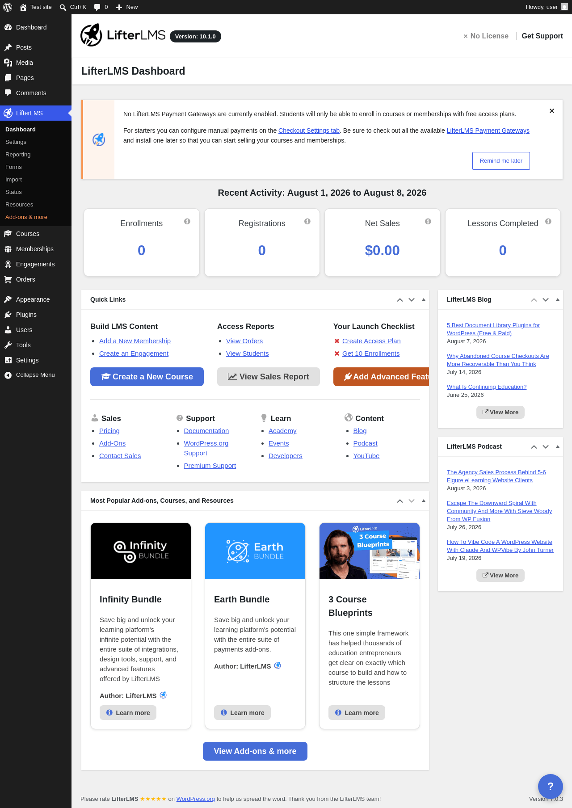Click the New content plus icon
The image size is (572, 808).
(x=119, y=7)
